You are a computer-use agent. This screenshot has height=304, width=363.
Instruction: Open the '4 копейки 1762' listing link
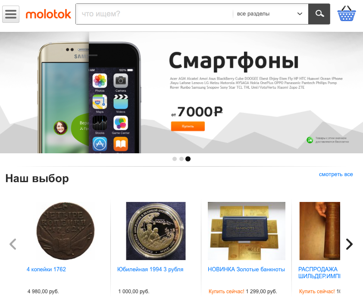(x=46, y=269)
